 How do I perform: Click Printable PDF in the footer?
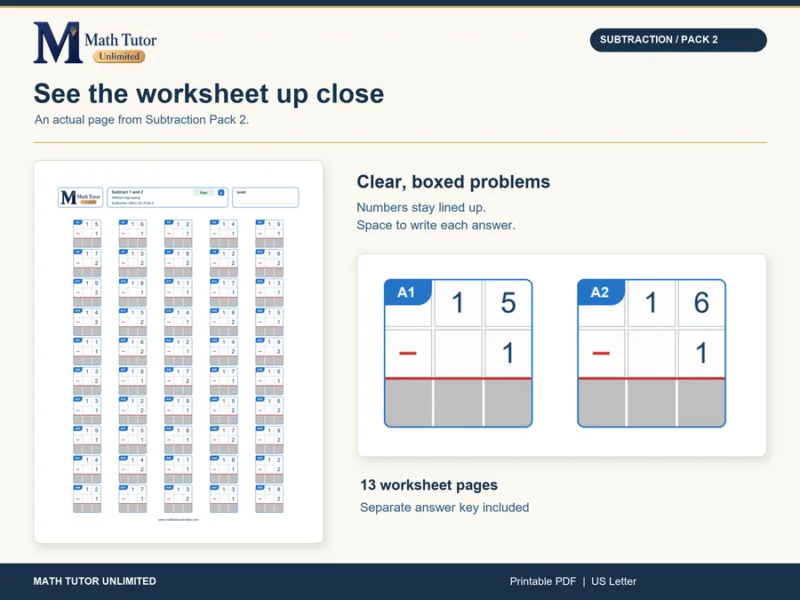click(x=543, y=581)
